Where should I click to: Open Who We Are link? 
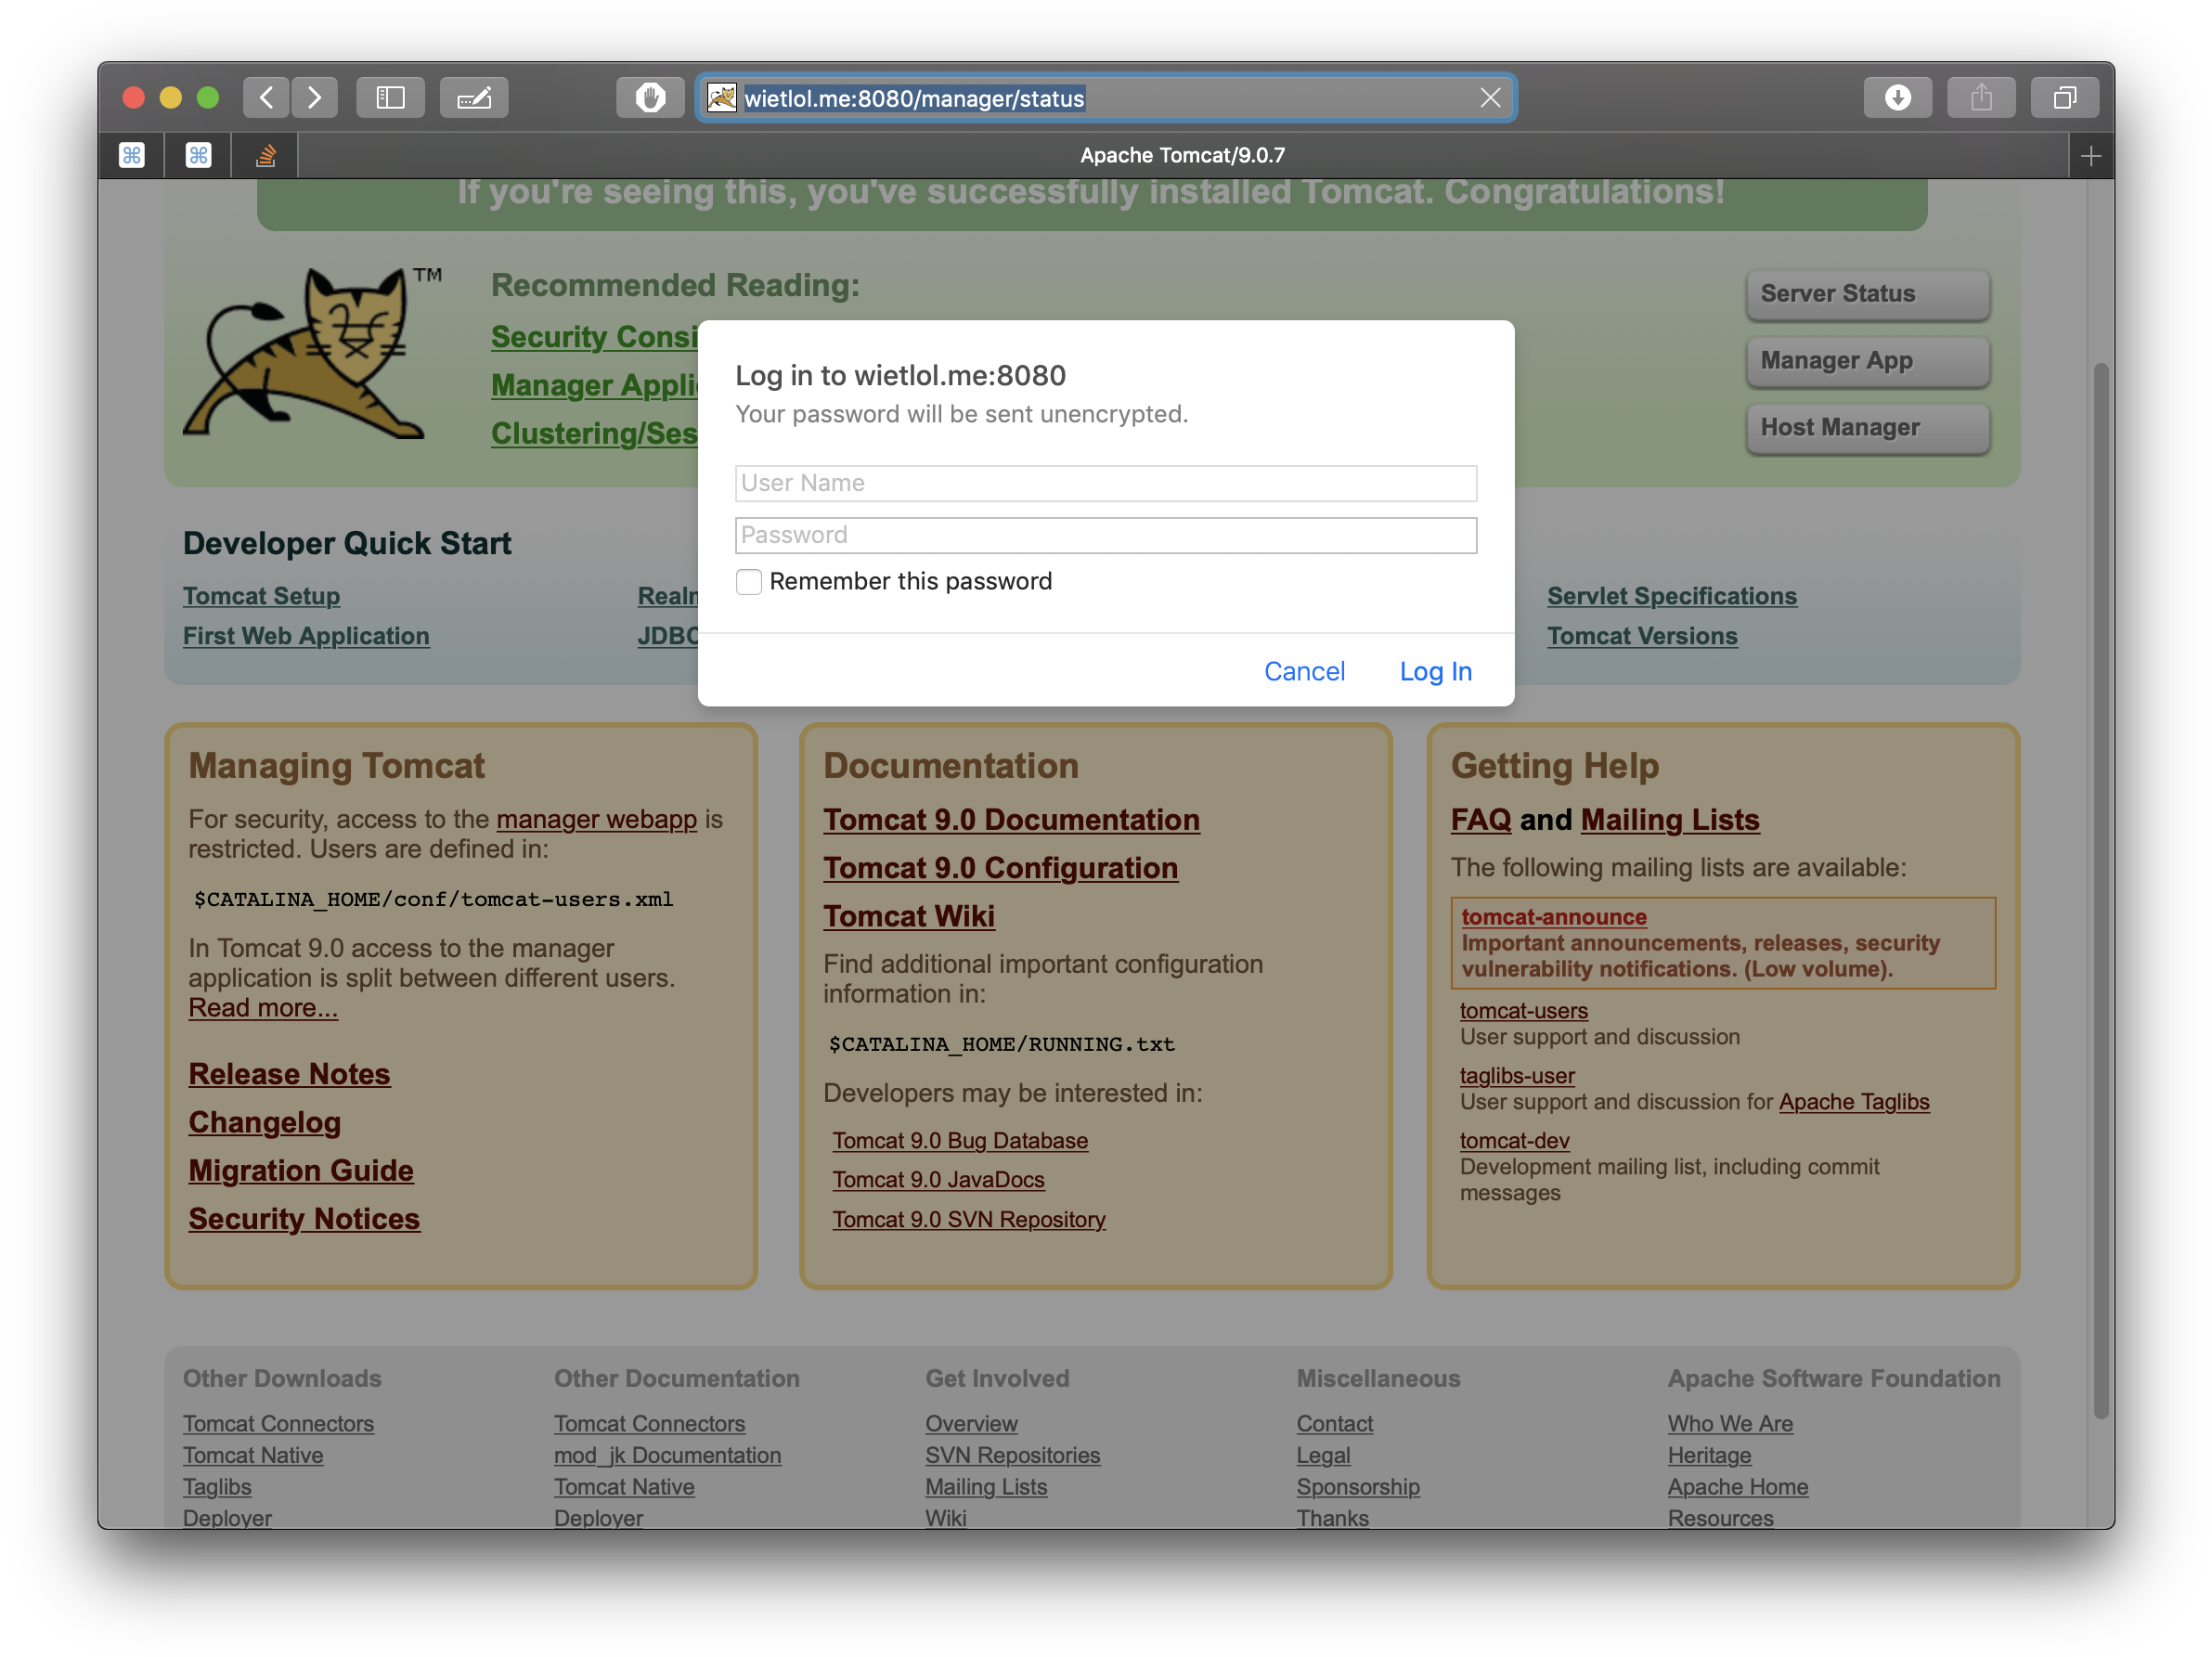[x=1730, y=1423]
